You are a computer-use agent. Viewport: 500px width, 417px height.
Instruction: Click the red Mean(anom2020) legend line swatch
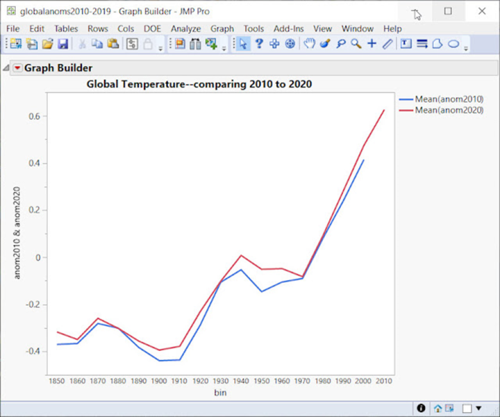406,110
